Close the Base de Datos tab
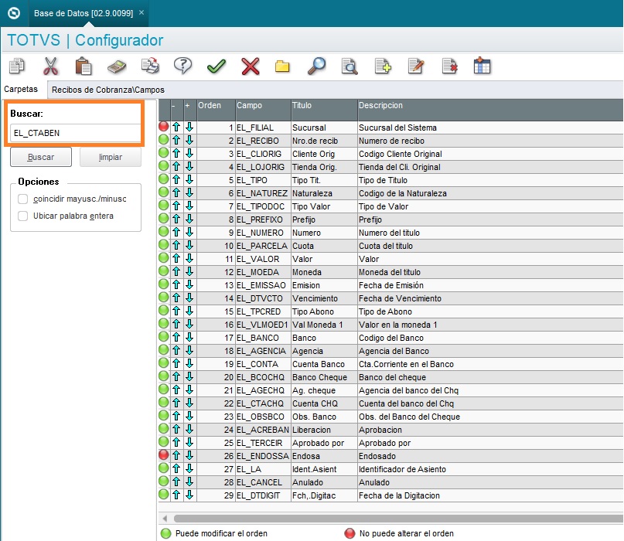This screenshot has width=624, height=541. tap(142, 12)
